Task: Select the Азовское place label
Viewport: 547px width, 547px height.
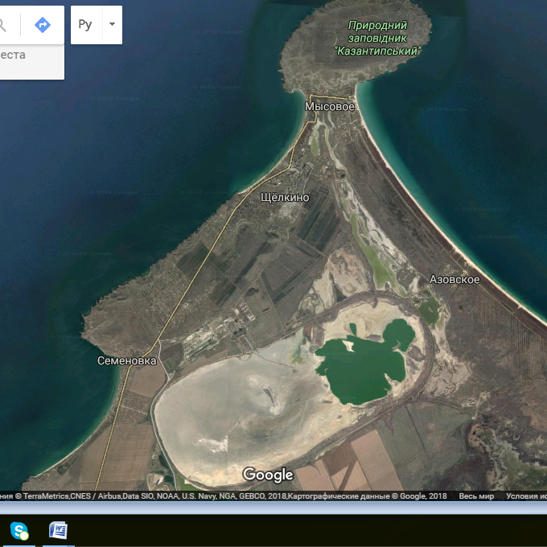Action: click(x=454, y=279)
